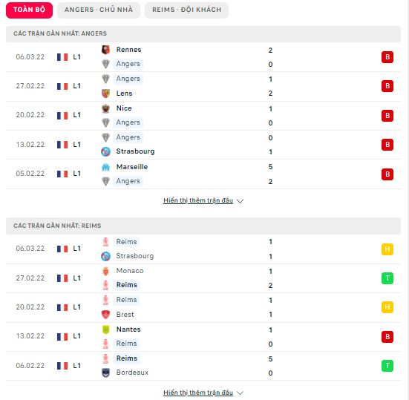
Task: Click the Bordeaux club crest icon
Action: 105,373
